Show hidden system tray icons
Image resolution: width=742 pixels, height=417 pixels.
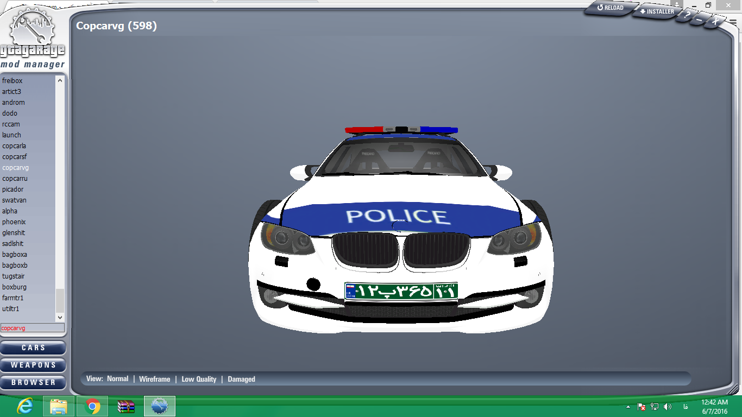tap(628, 407)
